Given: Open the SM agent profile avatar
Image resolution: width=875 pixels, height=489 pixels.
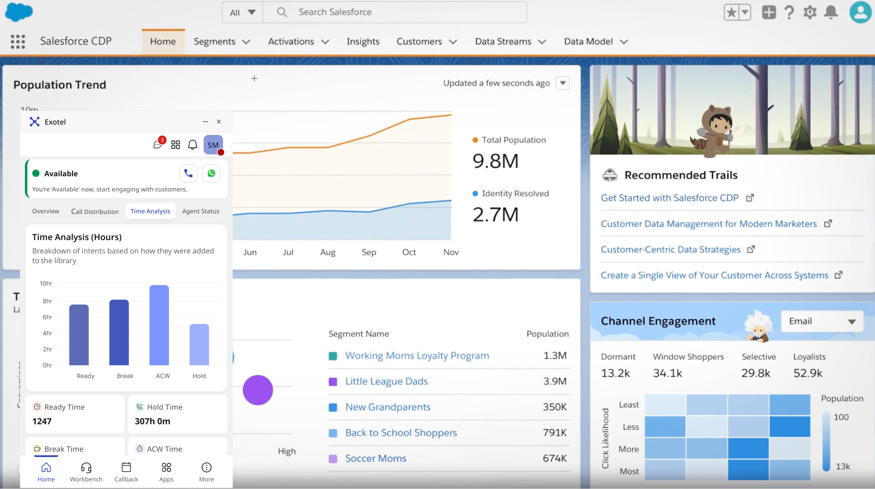Looking at the screenshot, I should tap(213, 145).
